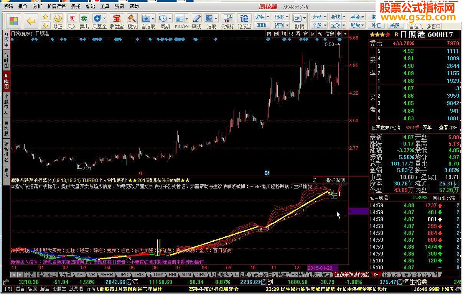Toggle the 信息 info button
Viewport: 463px width, 295px height.
point(330,34)
